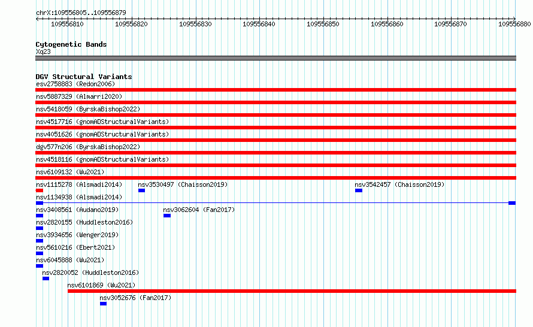Image resolution: width=533 pixels, height=327 pixels.
Task: Select nsv2820155 (Huddleston2016) label
Action: click(84, 222)
